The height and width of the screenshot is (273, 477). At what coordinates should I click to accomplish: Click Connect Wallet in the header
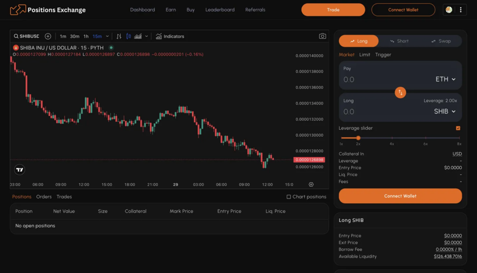point(403,10)
